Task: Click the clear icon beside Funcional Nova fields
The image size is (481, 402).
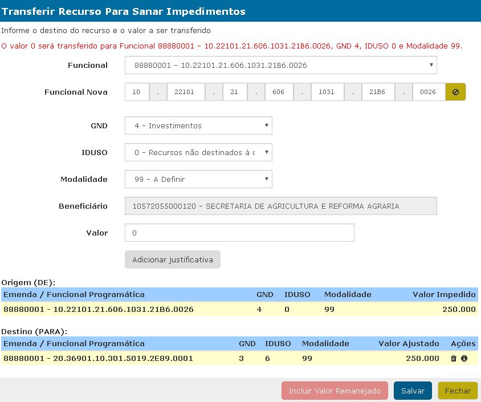Action: click(x=455, y=92)
